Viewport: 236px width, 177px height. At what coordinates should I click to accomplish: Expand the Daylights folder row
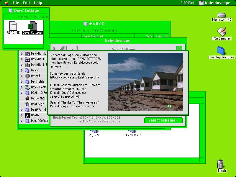[22, 81]
